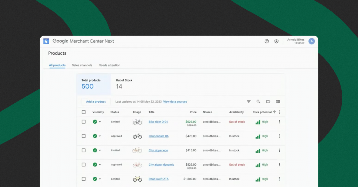
Task: Open the three-dot menu for Cannondale Q6
Action: click(x=279, y=136)
